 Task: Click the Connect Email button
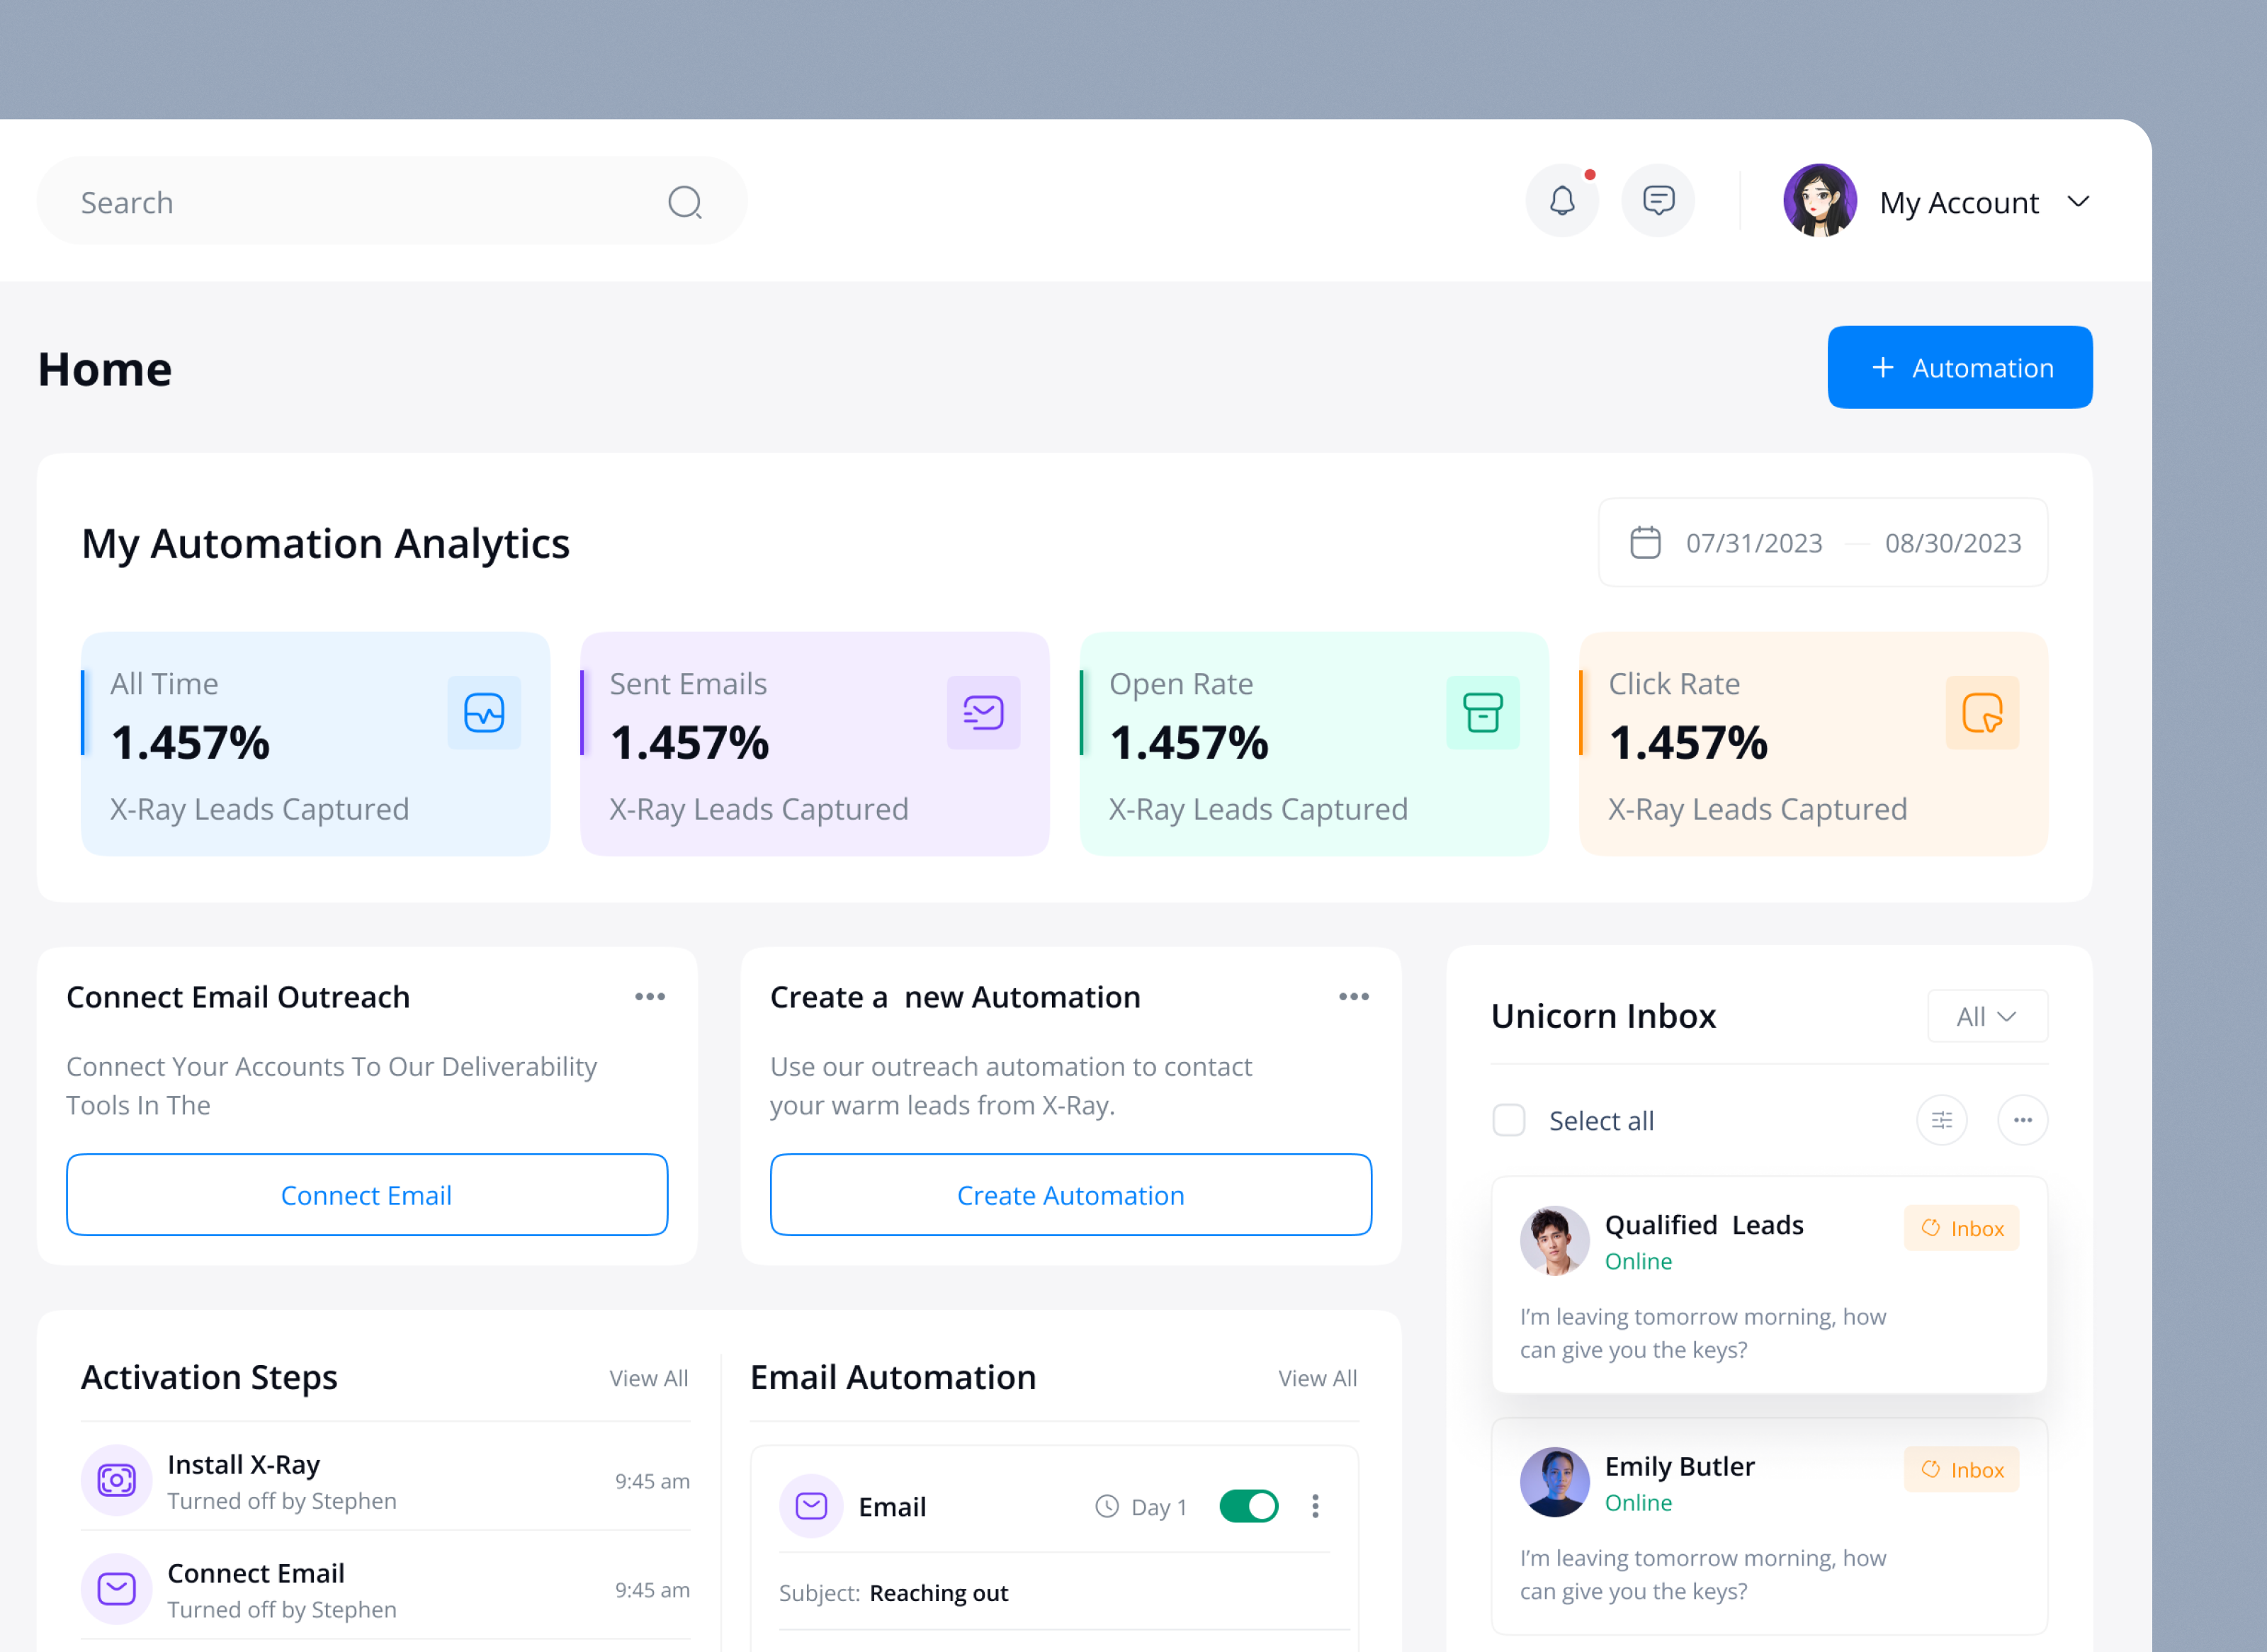(x=366, y=1194)
